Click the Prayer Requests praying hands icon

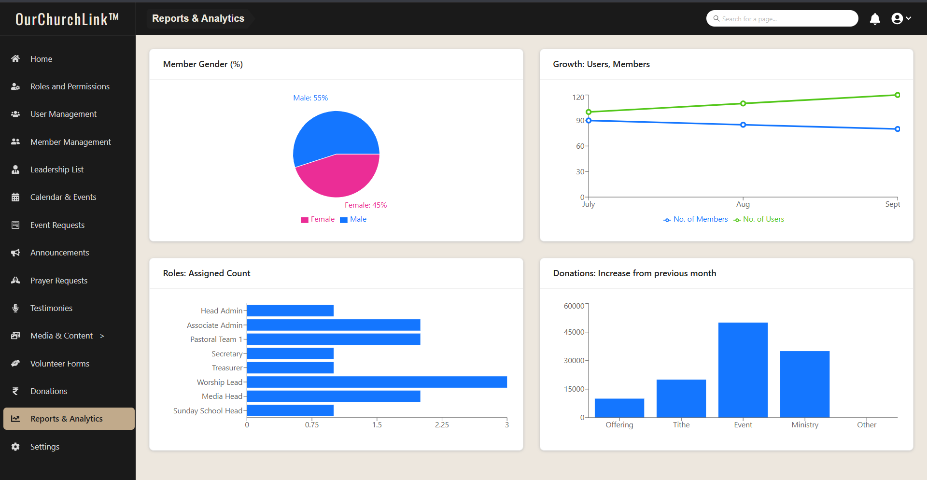point(15,281)
